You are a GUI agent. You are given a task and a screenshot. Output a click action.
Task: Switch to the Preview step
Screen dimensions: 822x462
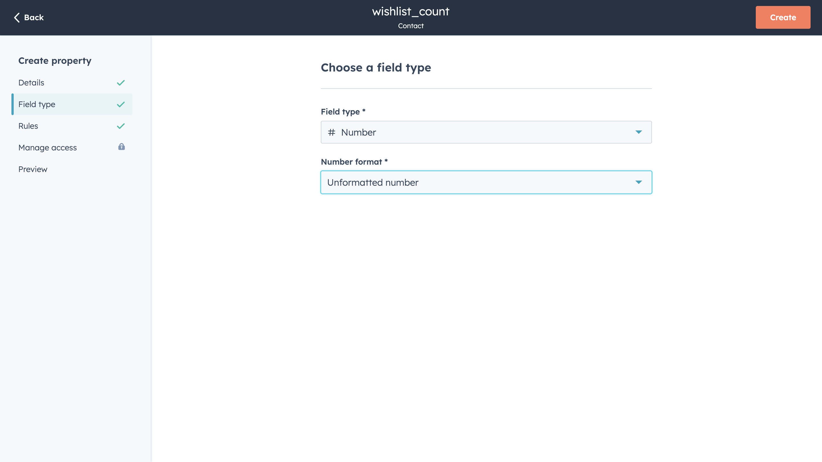point(33,169)
